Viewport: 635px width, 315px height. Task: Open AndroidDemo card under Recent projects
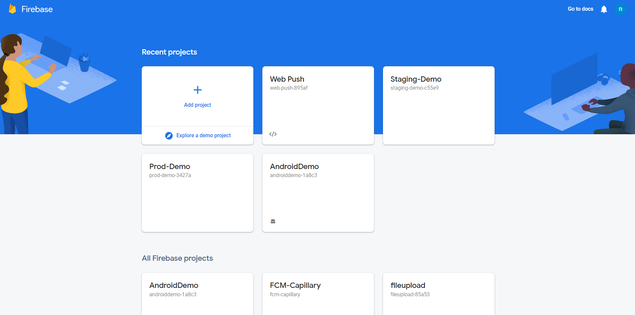pos(318,193)
